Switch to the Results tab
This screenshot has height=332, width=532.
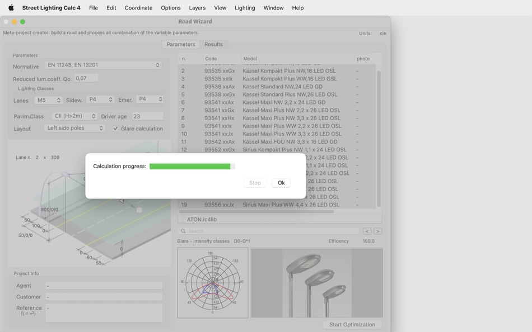(213, 44)
